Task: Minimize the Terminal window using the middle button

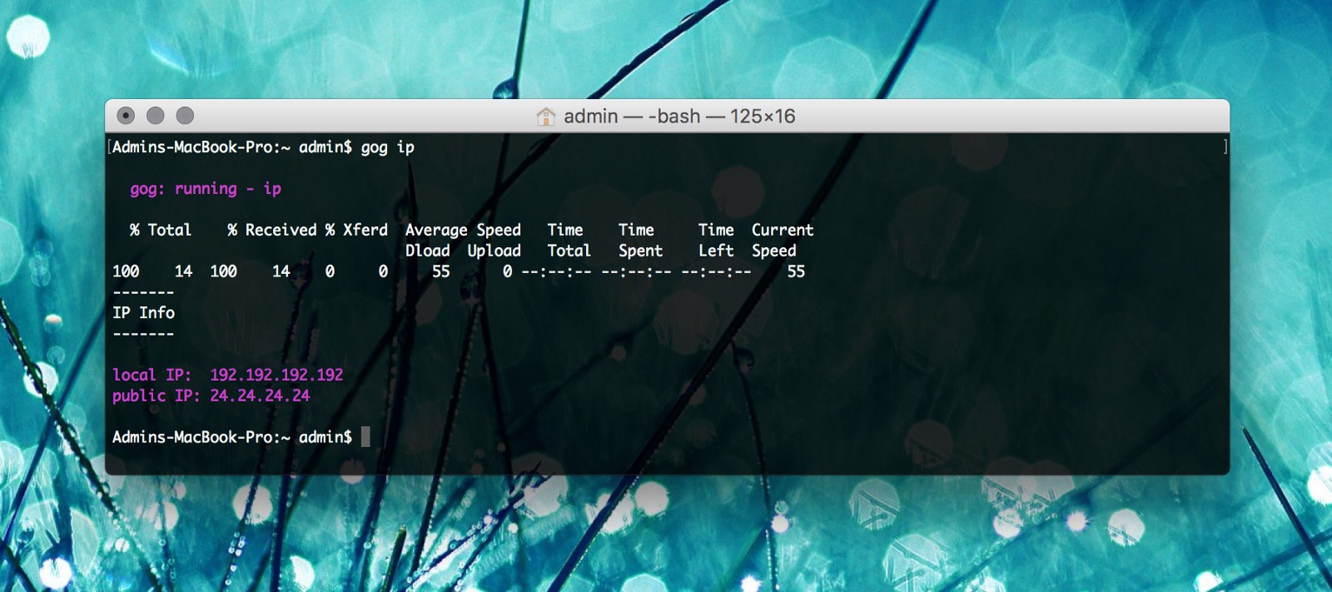Action: click(x=156, y=115)
